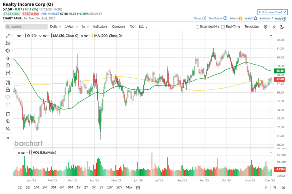Expand bottom toolbar double chevron
The height and width of the screenshot is (194, 292).
(266, 188)
